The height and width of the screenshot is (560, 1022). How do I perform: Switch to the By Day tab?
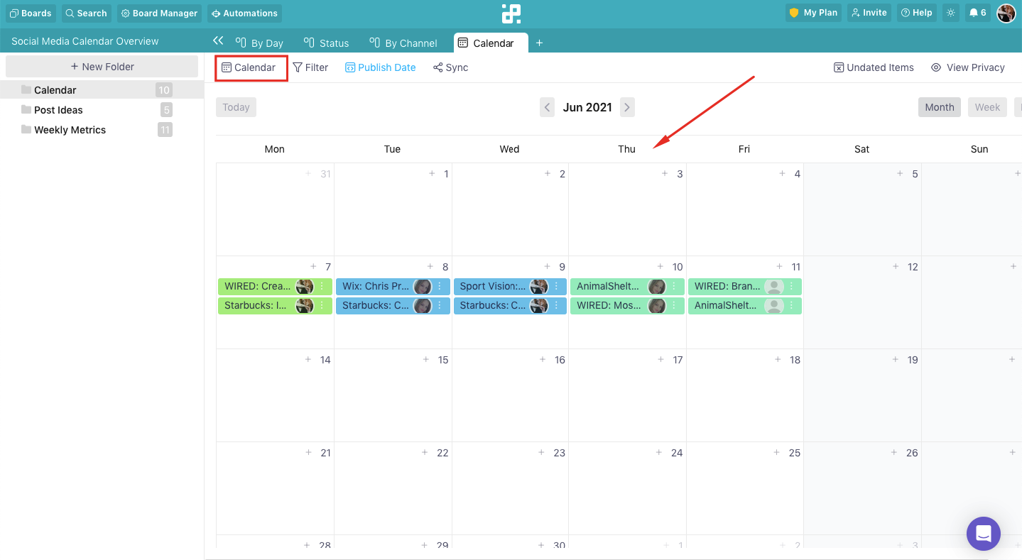pyautogui.click(x=260, y=43)
